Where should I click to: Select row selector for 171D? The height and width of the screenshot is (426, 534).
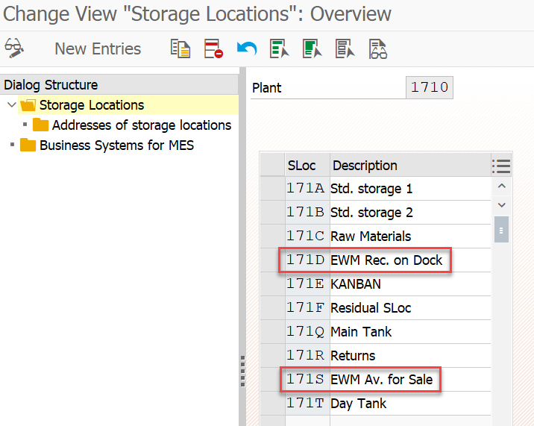coord(273,260)
